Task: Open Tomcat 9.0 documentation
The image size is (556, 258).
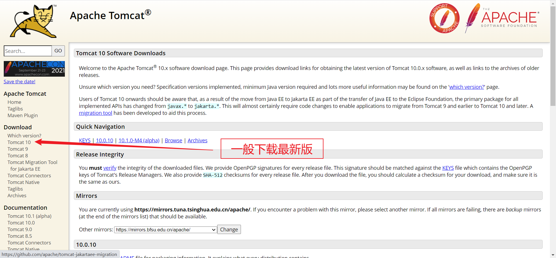Action: click(20, 229)
